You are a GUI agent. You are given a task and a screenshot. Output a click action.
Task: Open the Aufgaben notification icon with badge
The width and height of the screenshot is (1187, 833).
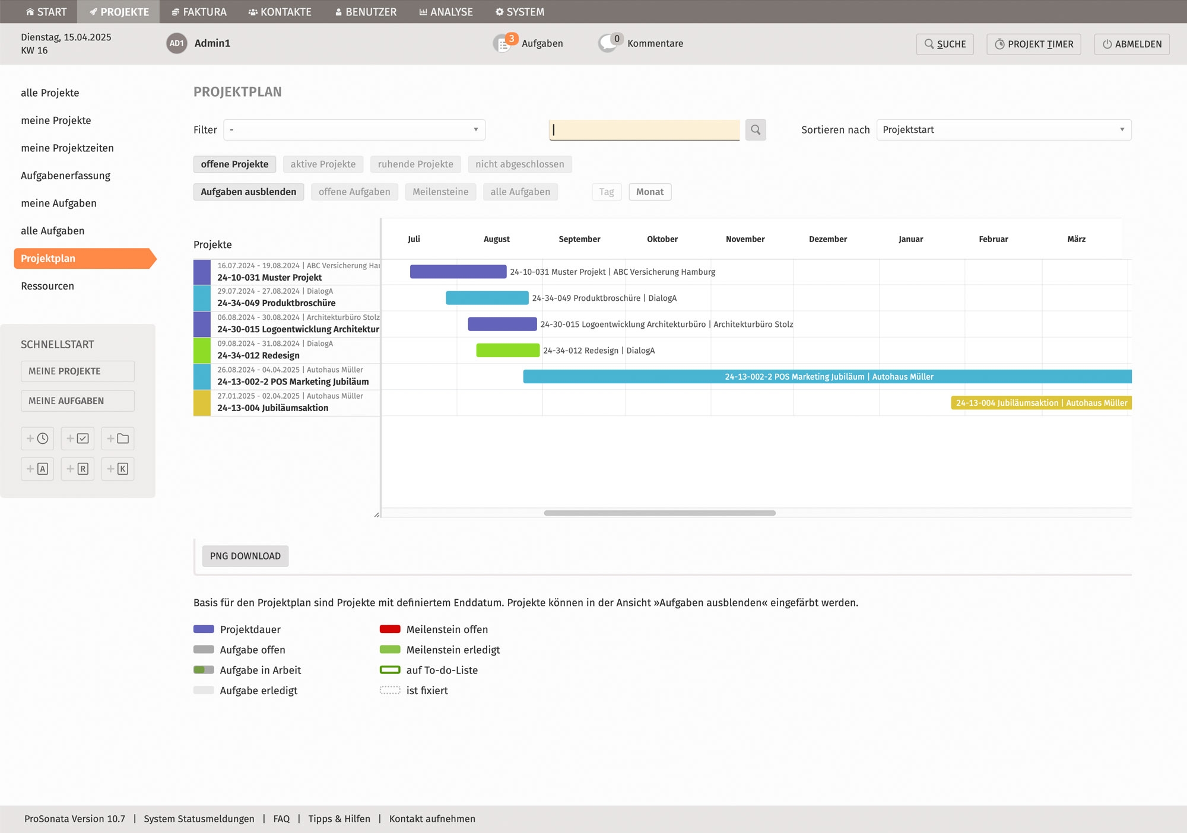coord(503,43)
